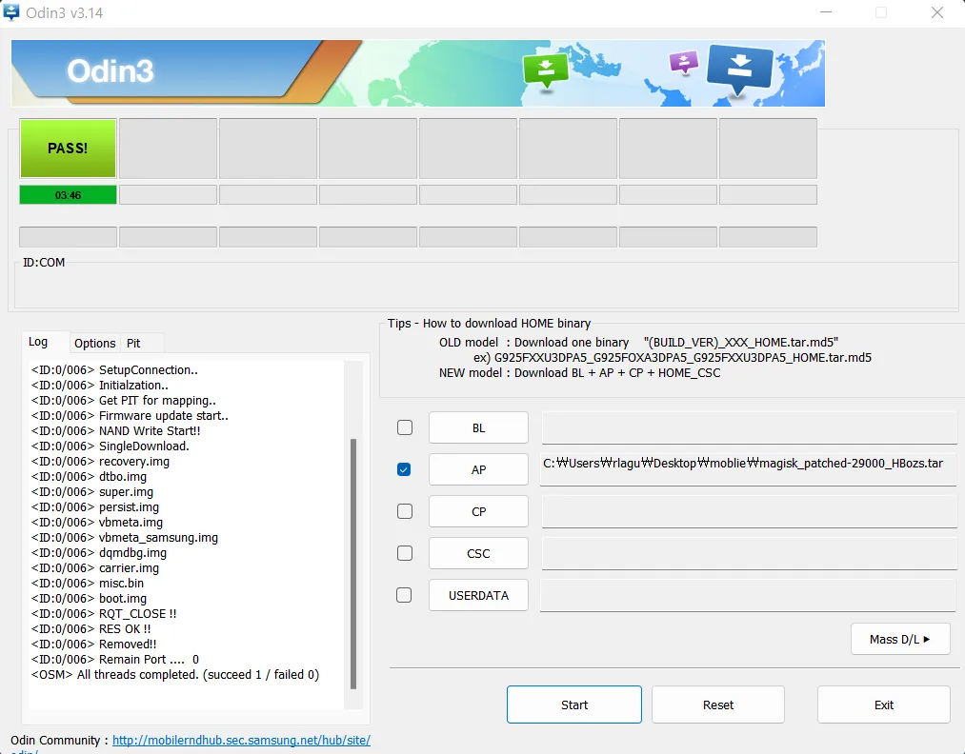Click the USERDATA file button
This screenshot has width=965, height=754.
[x=478, y=595]
